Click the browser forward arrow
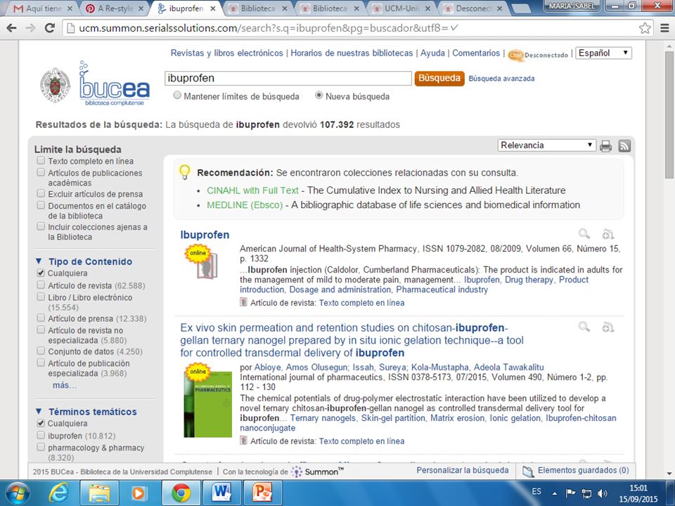The width and height of the screenshot is (675, 506). coord(30,28)
